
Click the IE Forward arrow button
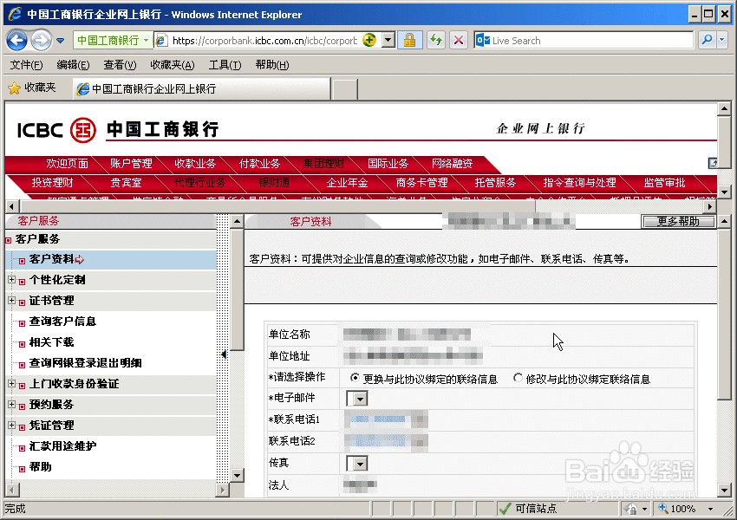42,41
